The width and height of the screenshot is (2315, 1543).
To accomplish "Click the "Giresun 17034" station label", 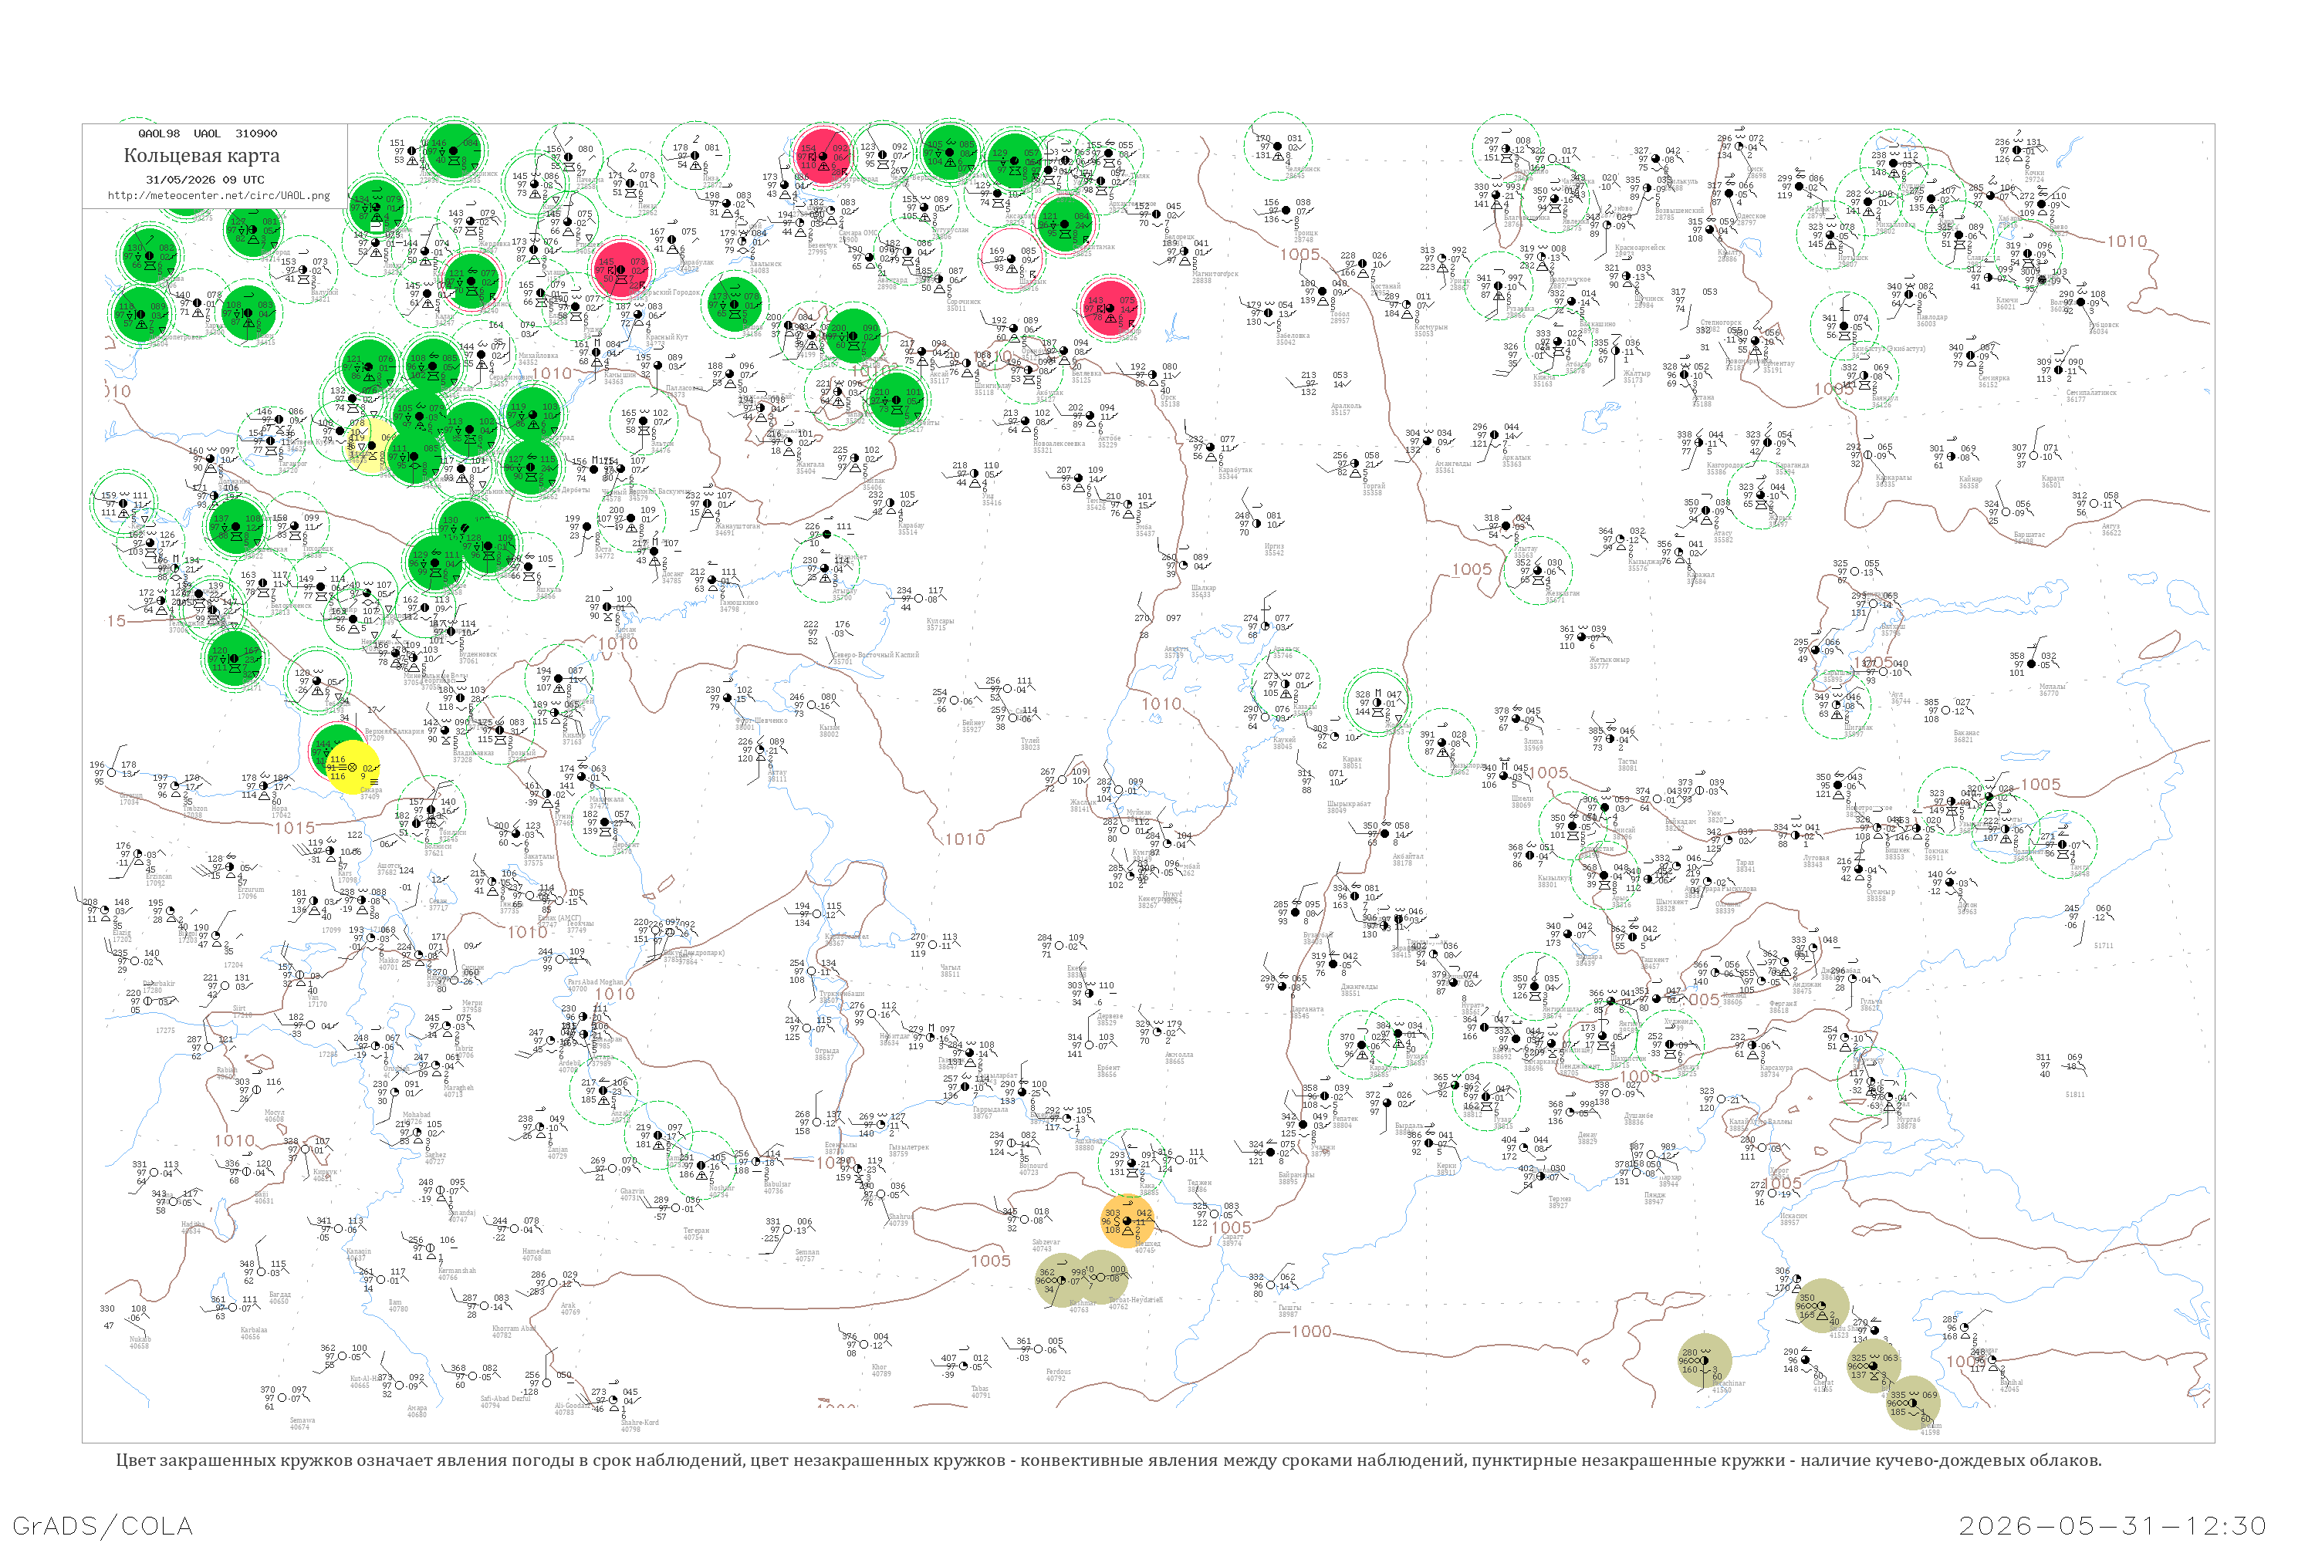I will click(x=130, y=798).
